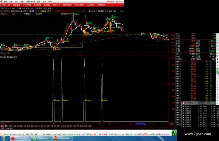Open the 扩展市场行情 menu
219x141 pixels.
pos(30,1)
